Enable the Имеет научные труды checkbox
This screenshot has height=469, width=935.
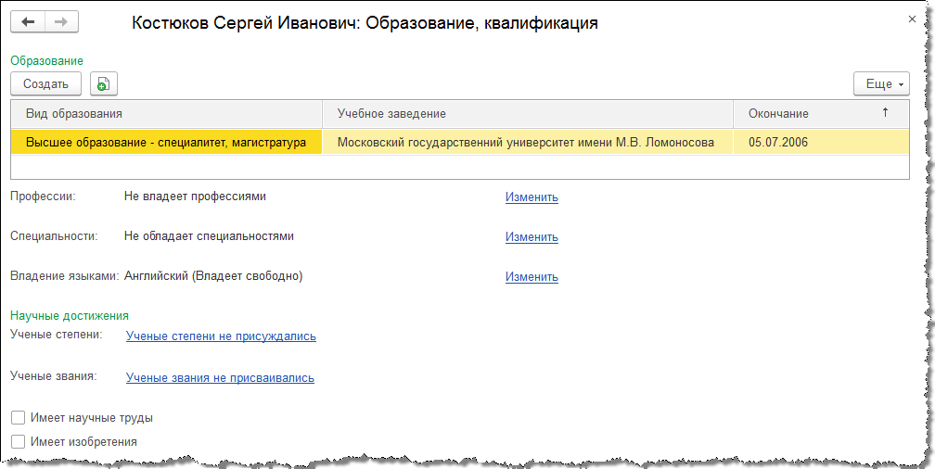pyautogui.click(x=18, y=418)
